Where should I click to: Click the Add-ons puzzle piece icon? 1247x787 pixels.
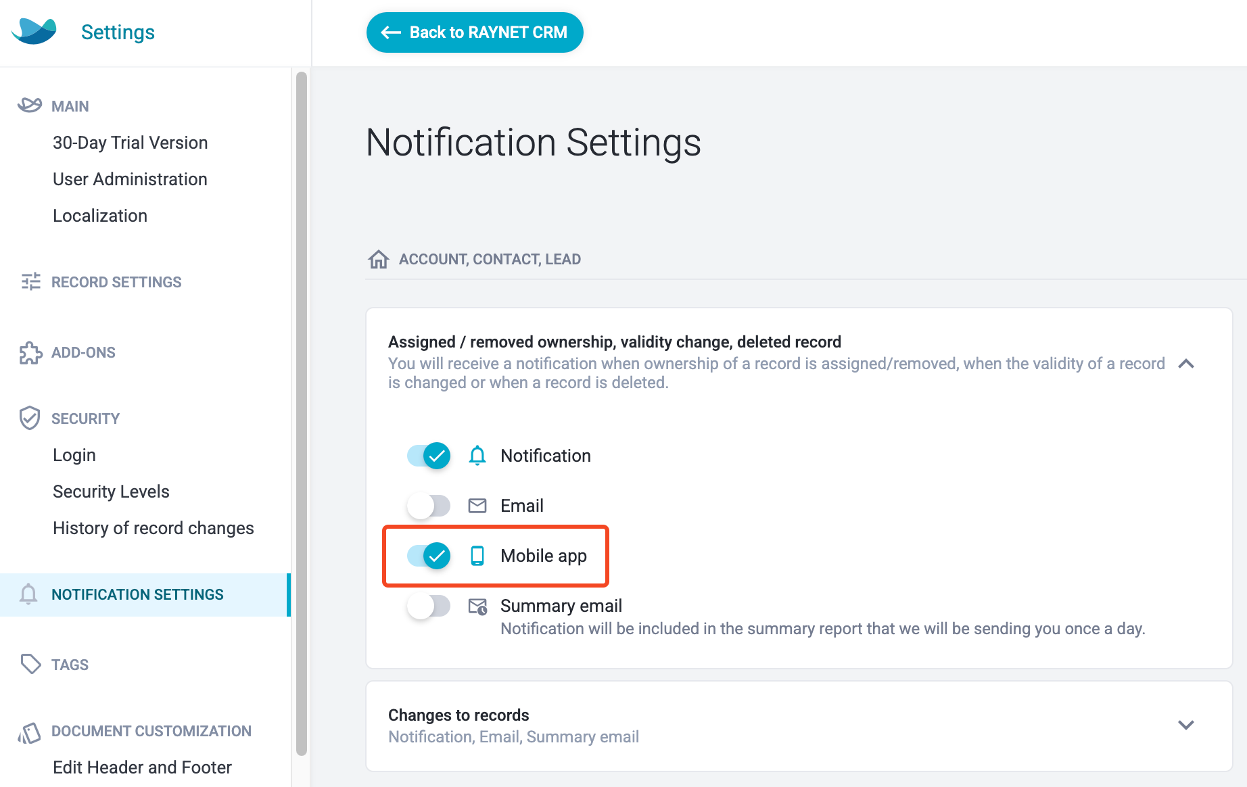click(30, 352)
